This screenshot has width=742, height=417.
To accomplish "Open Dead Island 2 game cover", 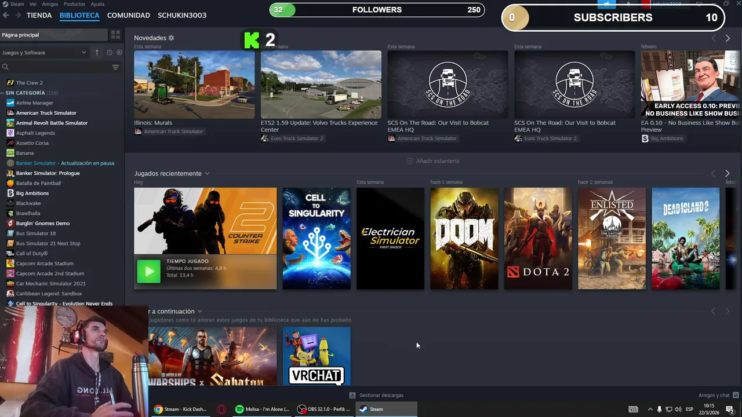I will tap(686, 239).
